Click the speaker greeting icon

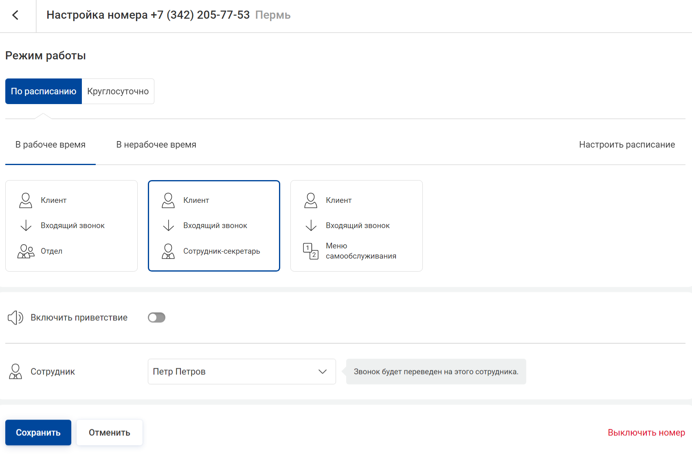click(x=15, y=318)
